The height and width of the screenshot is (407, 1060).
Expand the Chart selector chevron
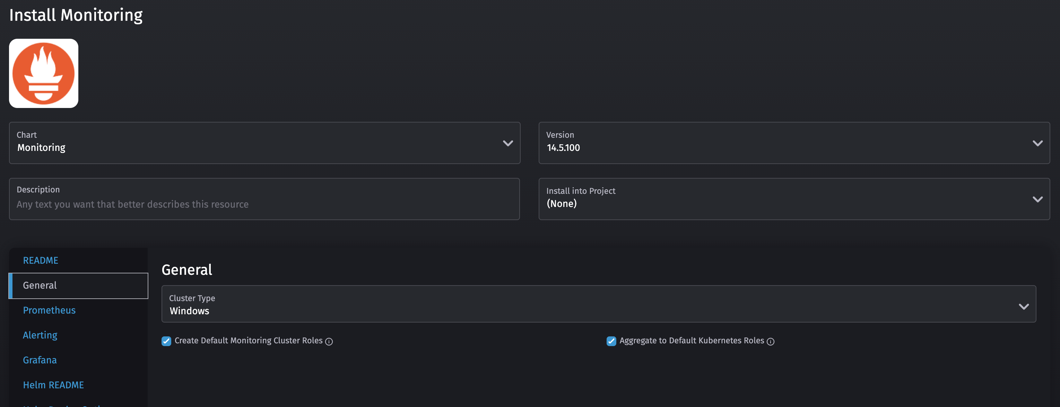point(508,143)
